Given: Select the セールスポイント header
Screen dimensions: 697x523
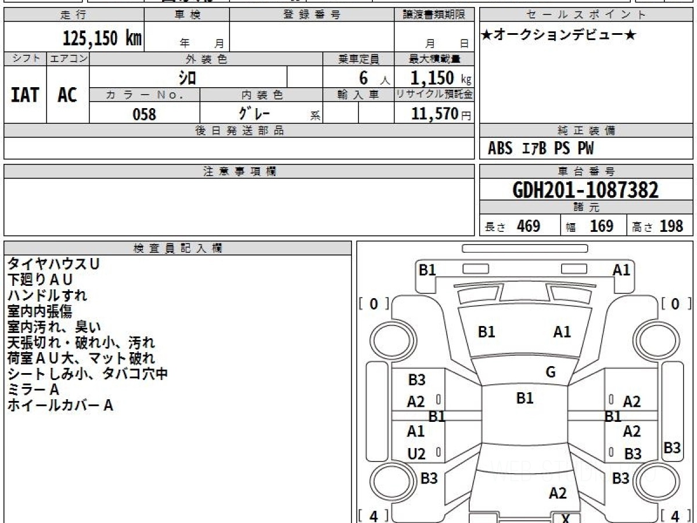Looking at the screenshot, I should [586, 15].
